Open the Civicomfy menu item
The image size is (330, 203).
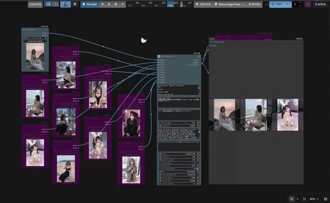point(35,4)
